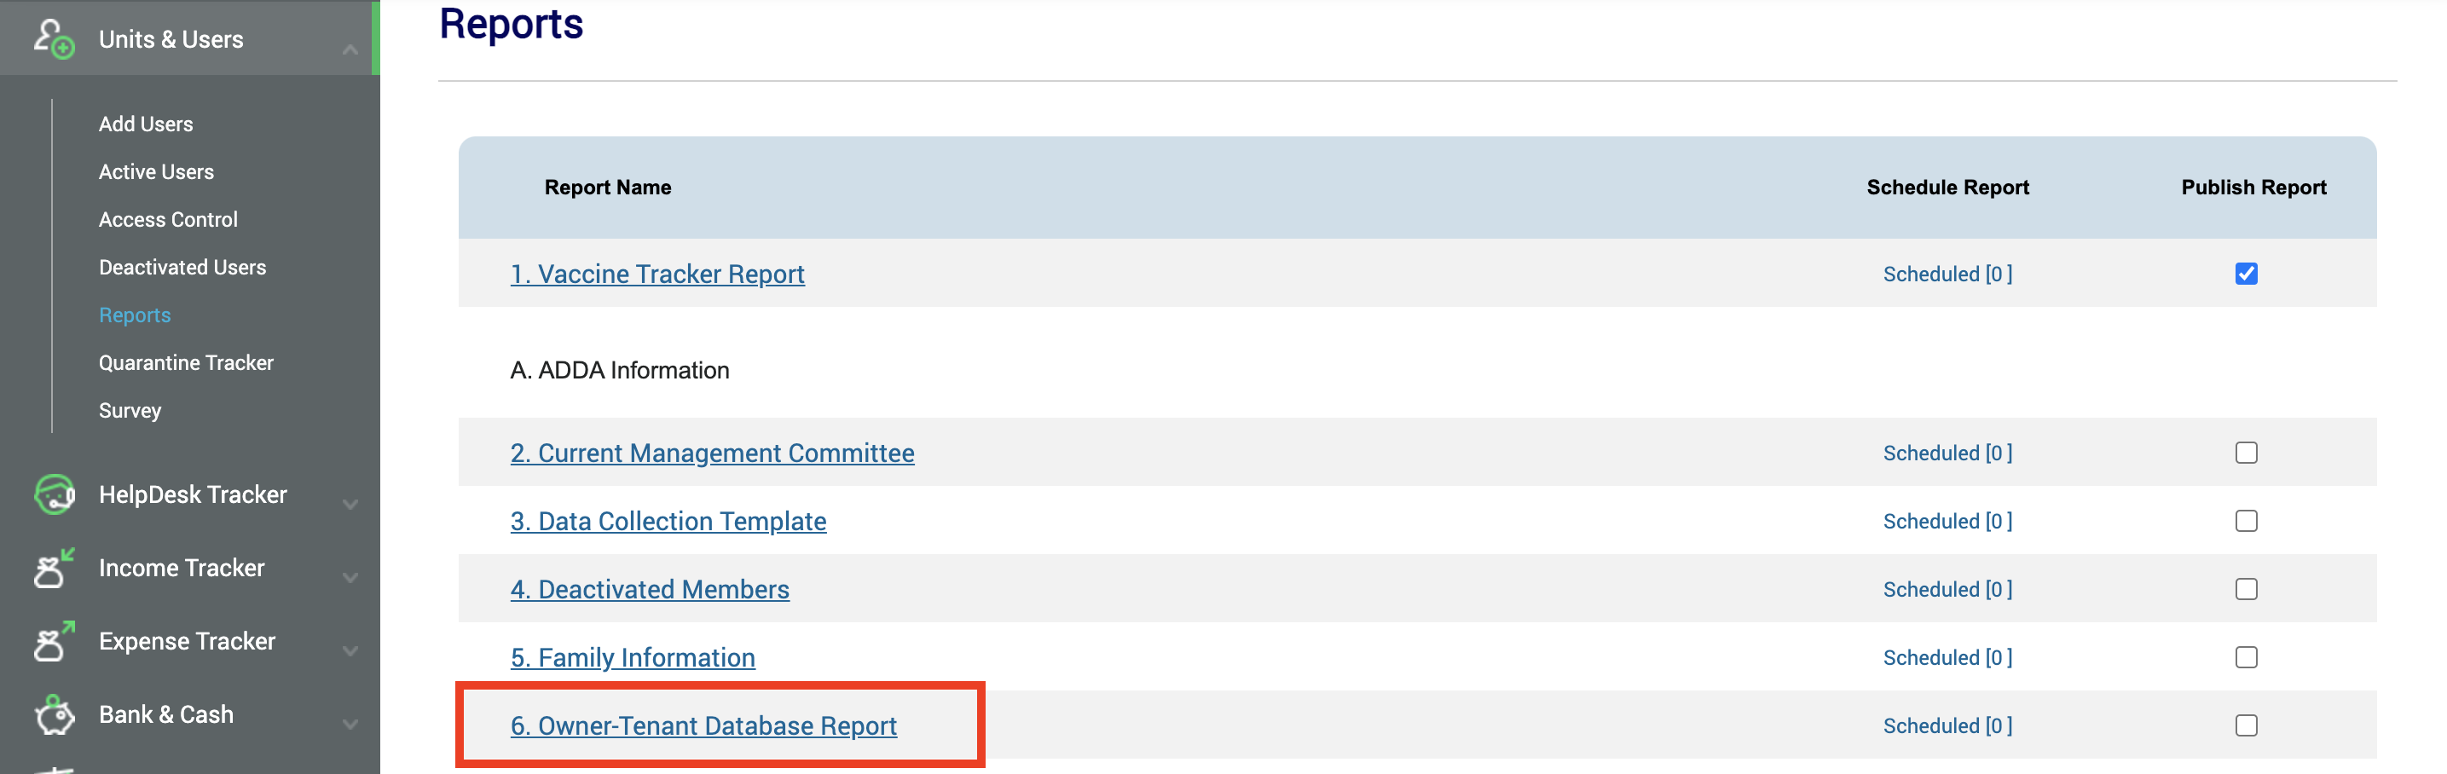Click Scheduled [0] for Family Information
The image size is (2447, 774).
pos(1947,657)
